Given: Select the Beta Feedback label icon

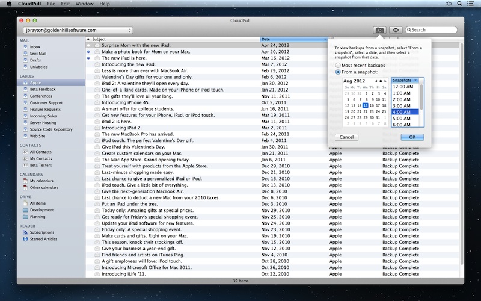Looking at the screenshot, I should 25,89.
